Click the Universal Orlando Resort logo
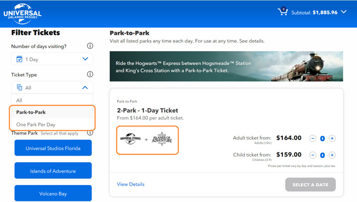357x202 pixels. coord(22,14)
